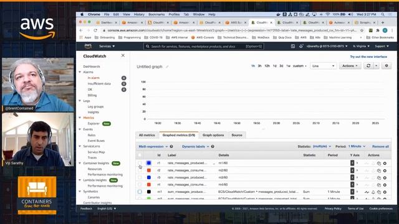Switch to the Graph options tab
This screenshot has height=224, width=399.
click(213, 135)
